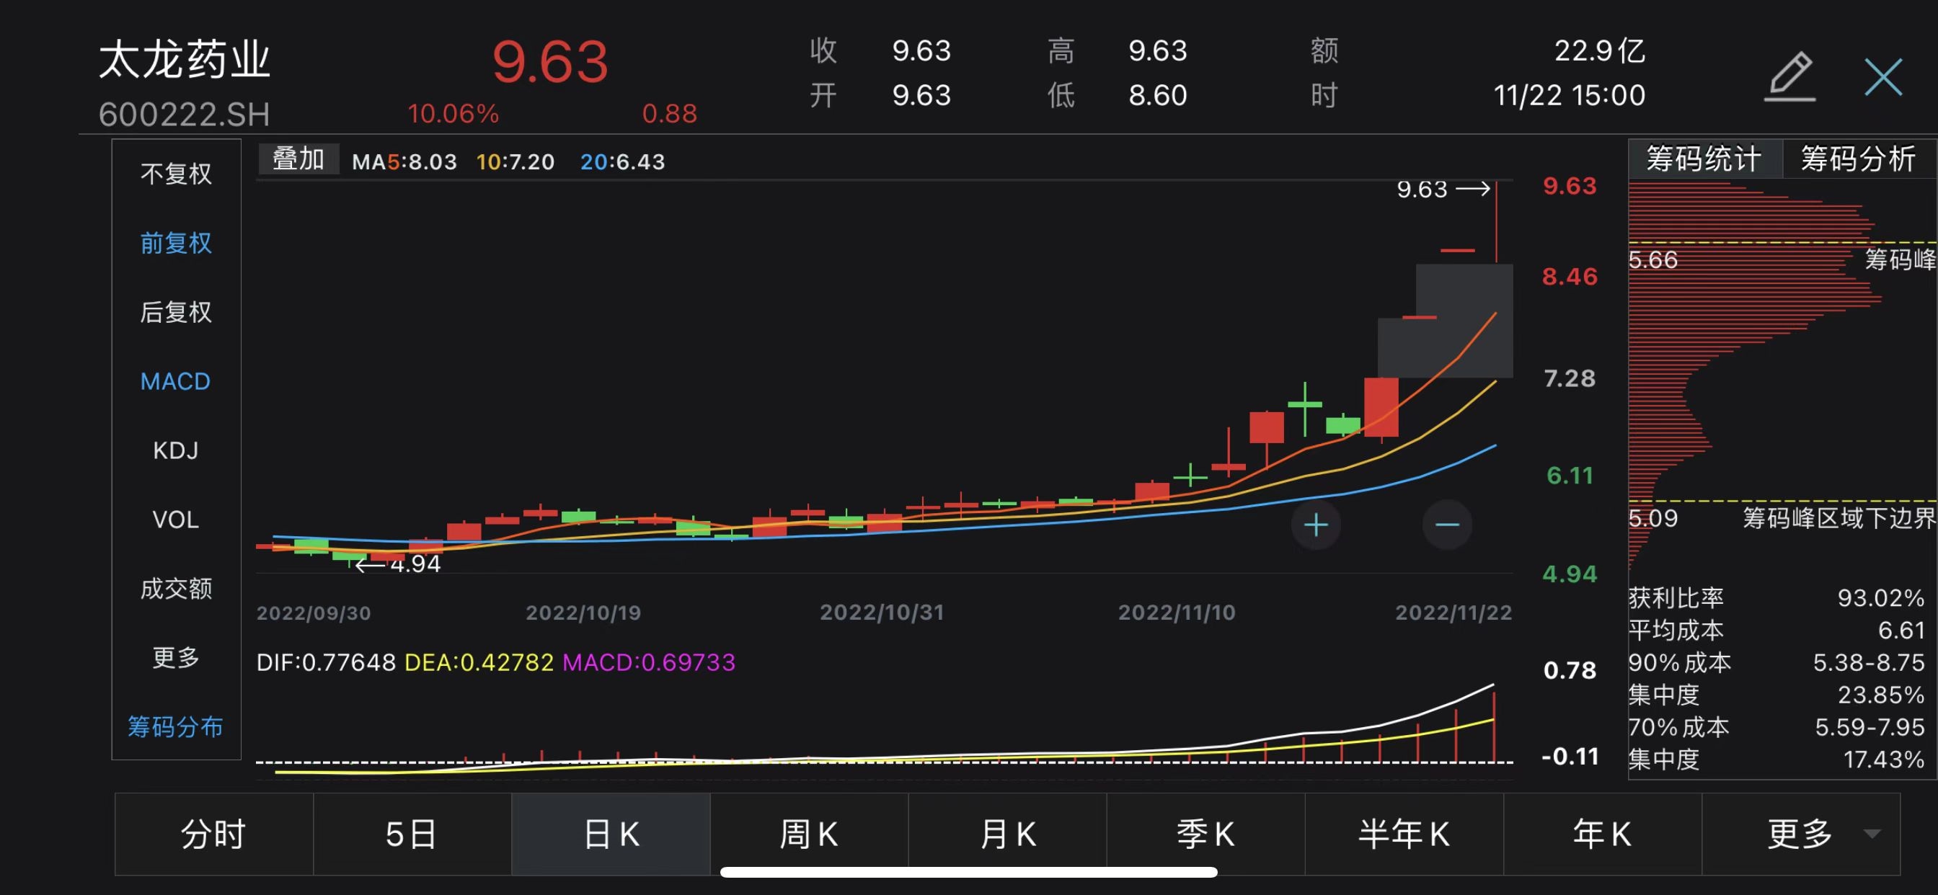Select 后复权 price adjustment option
The height and width of the screenshot is (895, 1938).
tap(176, 312)
